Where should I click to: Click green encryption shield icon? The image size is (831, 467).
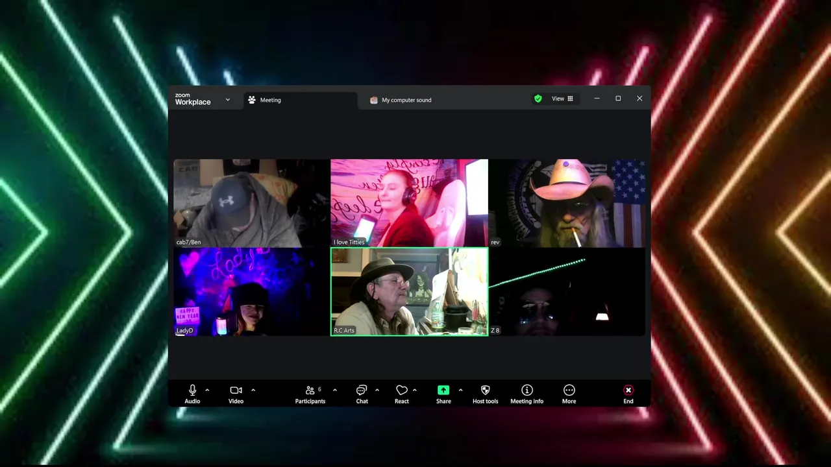(538, 99)
